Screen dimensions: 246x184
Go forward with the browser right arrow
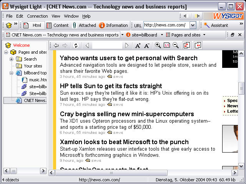pyautogui.click(x=65, y=46)
